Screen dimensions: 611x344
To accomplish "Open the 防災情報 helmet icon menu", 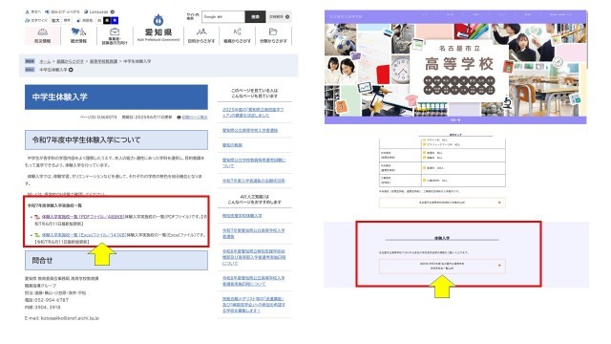I will point(42,35).
